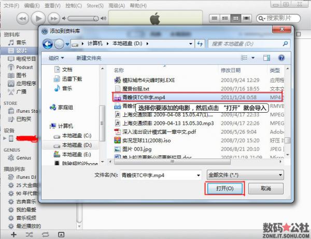
Task: Toggle shuffle icon at bottom bar
Action: click(30, 235)
